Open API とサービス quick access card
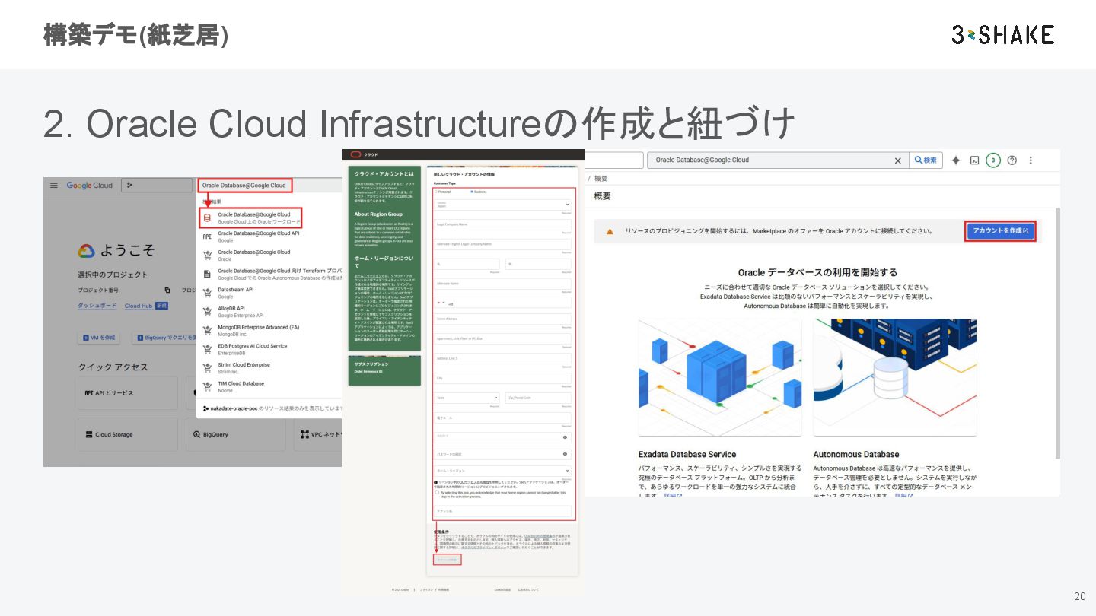Image resolution: width=1096 pixels, height=616 pixels. 127,392
